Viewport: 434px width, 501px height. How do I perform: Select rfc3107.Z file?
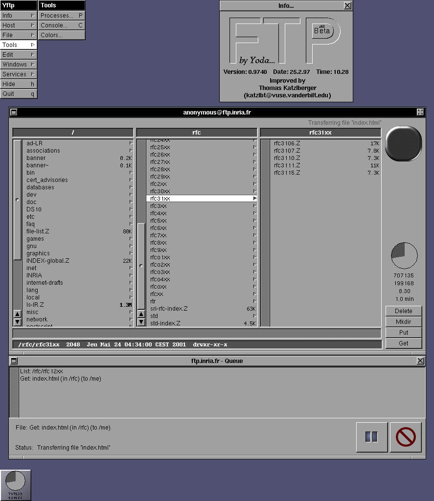(326, 151)
